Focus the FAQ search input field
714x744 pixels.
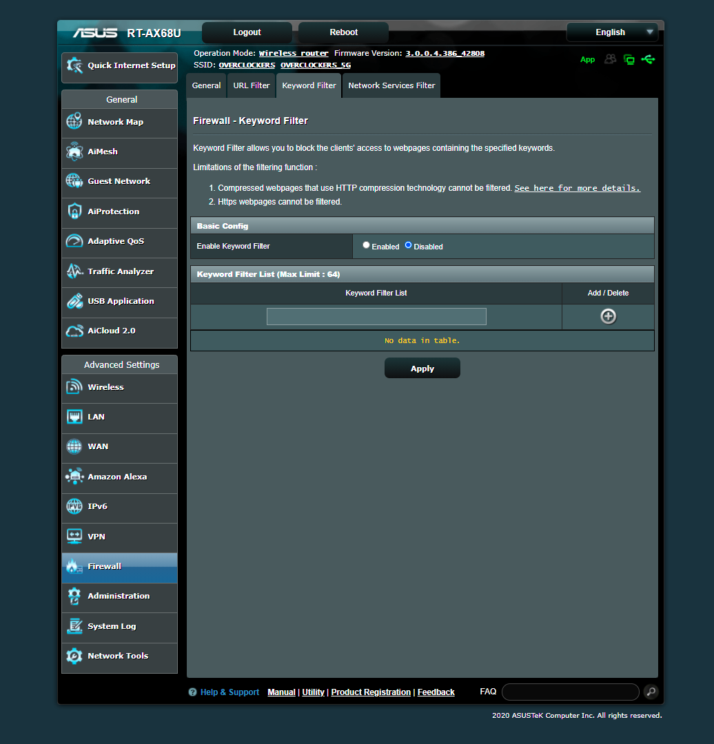(571, 692)
